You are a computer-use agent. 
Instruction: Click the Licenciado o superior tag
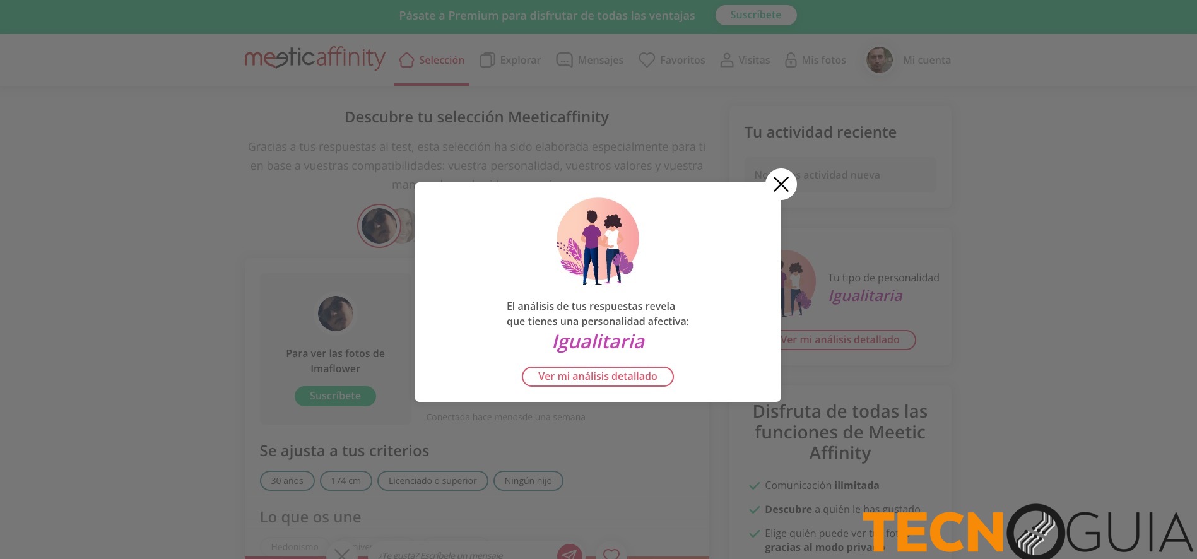(x=433, y=481)
